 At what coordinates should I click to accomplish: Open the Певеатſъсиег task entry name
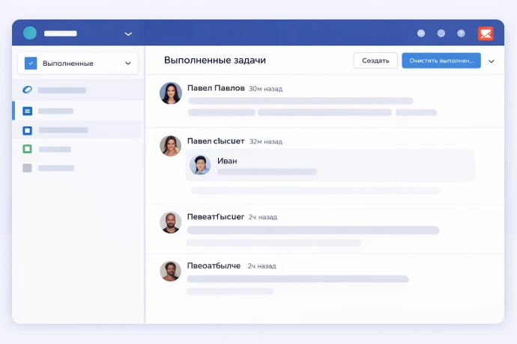(216, 217)
